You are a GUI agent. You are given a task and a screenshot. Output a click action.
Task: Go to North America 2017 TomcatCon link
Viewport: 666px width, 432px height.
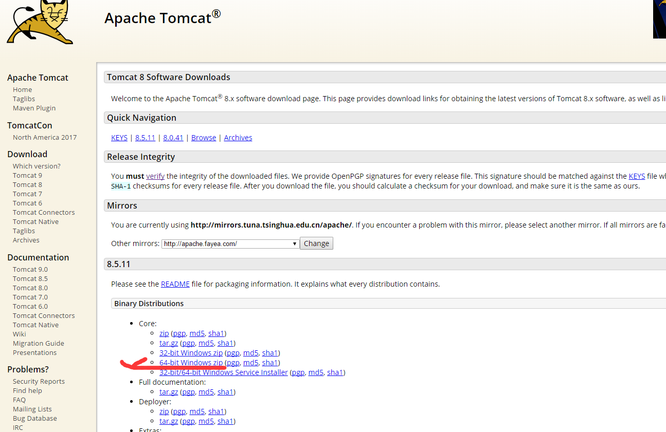pyautogui.click(x=45, y=137)
